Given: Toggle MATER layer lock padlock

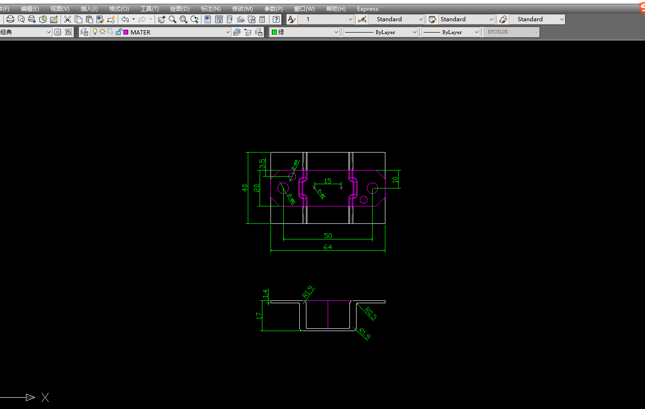Looking at the screenshot, I should click(x=118, y=32).
